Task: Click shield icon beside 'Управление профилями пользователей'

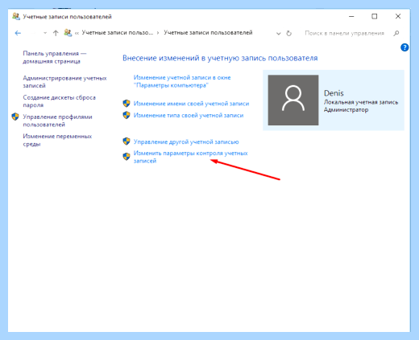Action: (x=15, y=117)
